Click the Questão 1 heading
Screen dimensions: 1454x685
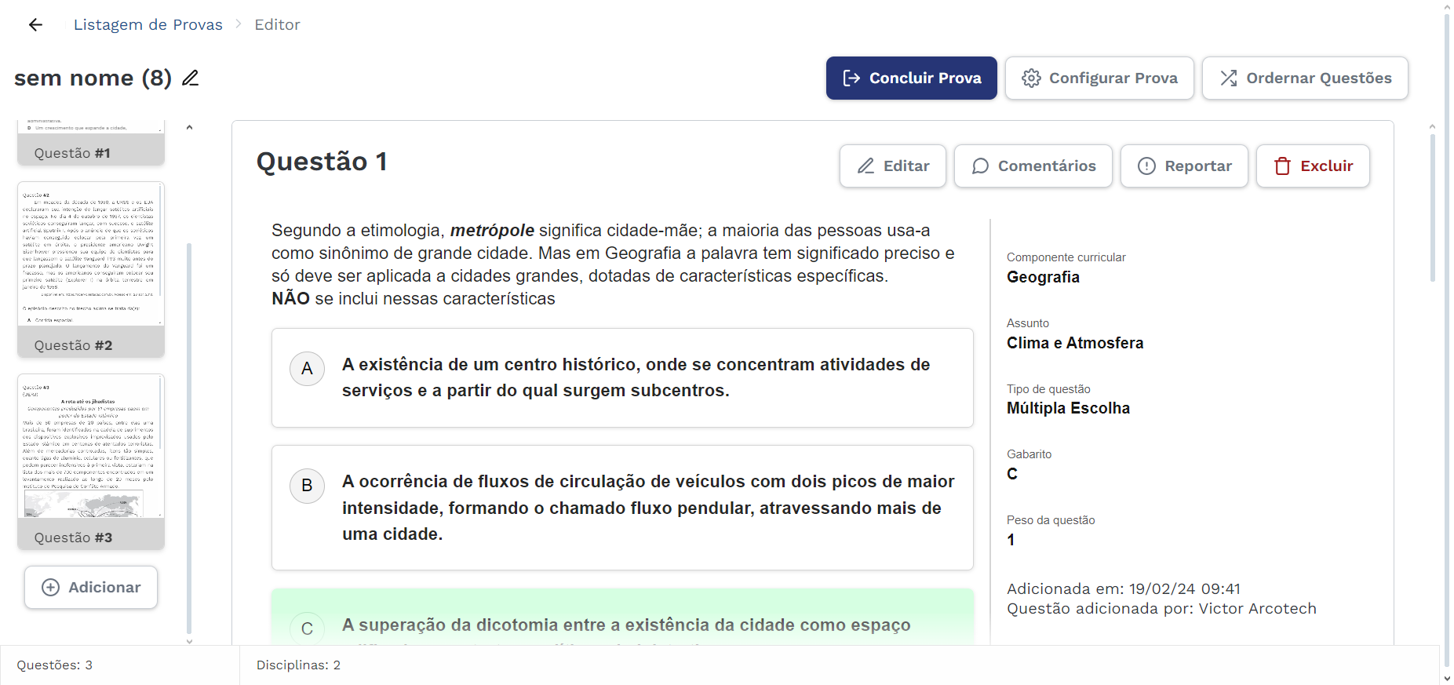[x=322, y=161]
